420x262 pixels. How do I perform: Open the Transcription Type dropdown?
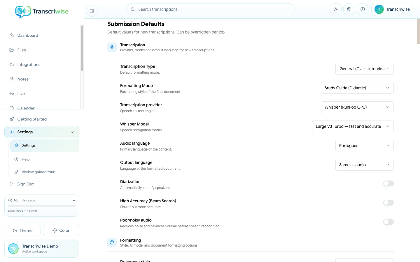coord(365,69)
